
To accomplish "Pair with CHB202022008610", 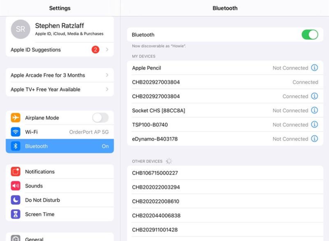I will (x=225, y=201).
